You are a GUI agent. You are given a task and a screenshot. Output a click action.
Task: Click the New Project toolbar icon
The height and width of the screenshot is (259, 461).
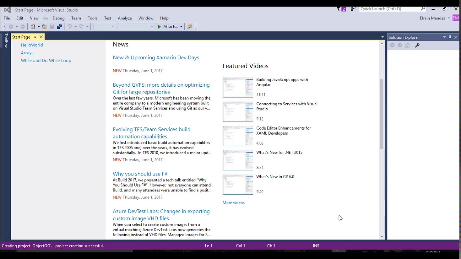click(33, 27)
